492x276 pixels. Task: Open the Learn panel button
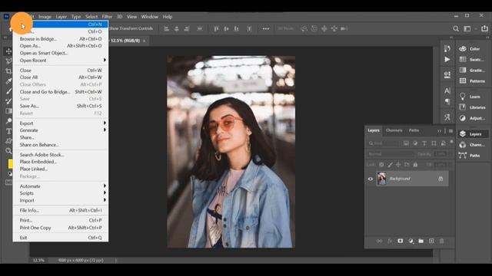472,97
